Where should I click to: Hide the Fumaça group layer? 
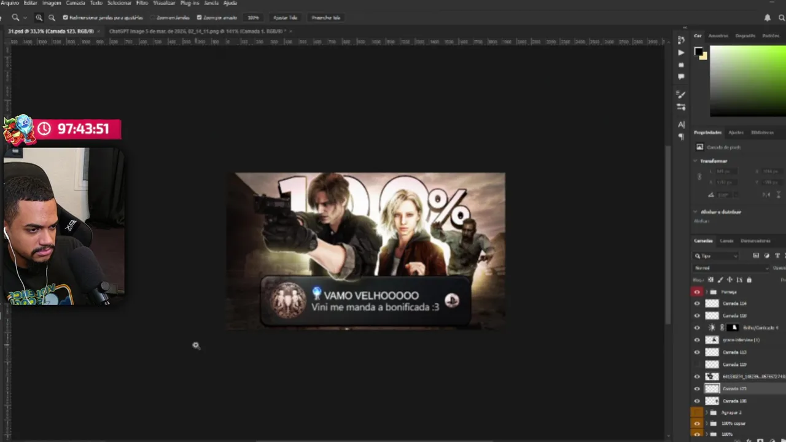coord(696,292)
